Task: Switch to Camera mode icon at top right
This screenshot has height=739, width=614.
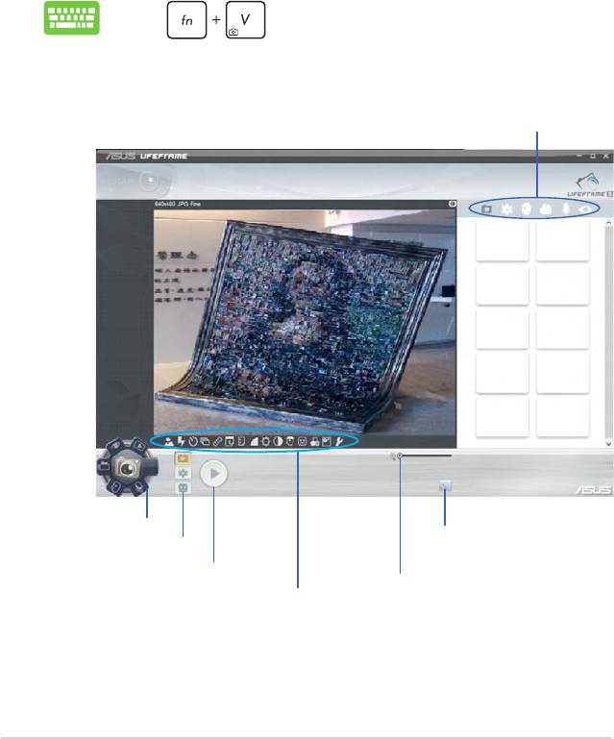Action: coord(487,209)
